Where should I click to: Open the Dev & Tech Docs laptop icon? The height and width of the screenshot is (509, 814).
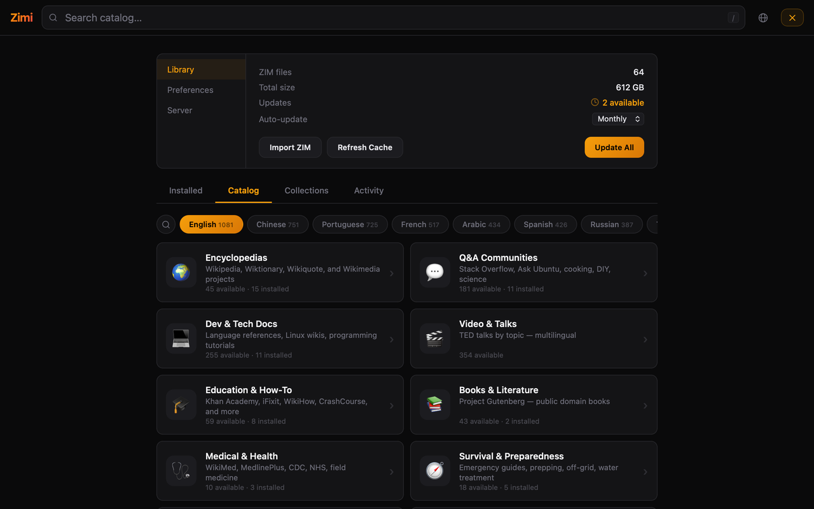tap(181, 338)
